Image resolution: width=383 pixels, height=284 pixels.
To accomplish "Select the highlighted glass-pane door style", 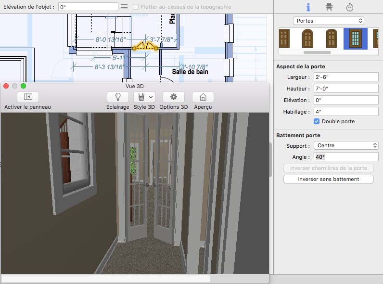I will tap(355, 39).
